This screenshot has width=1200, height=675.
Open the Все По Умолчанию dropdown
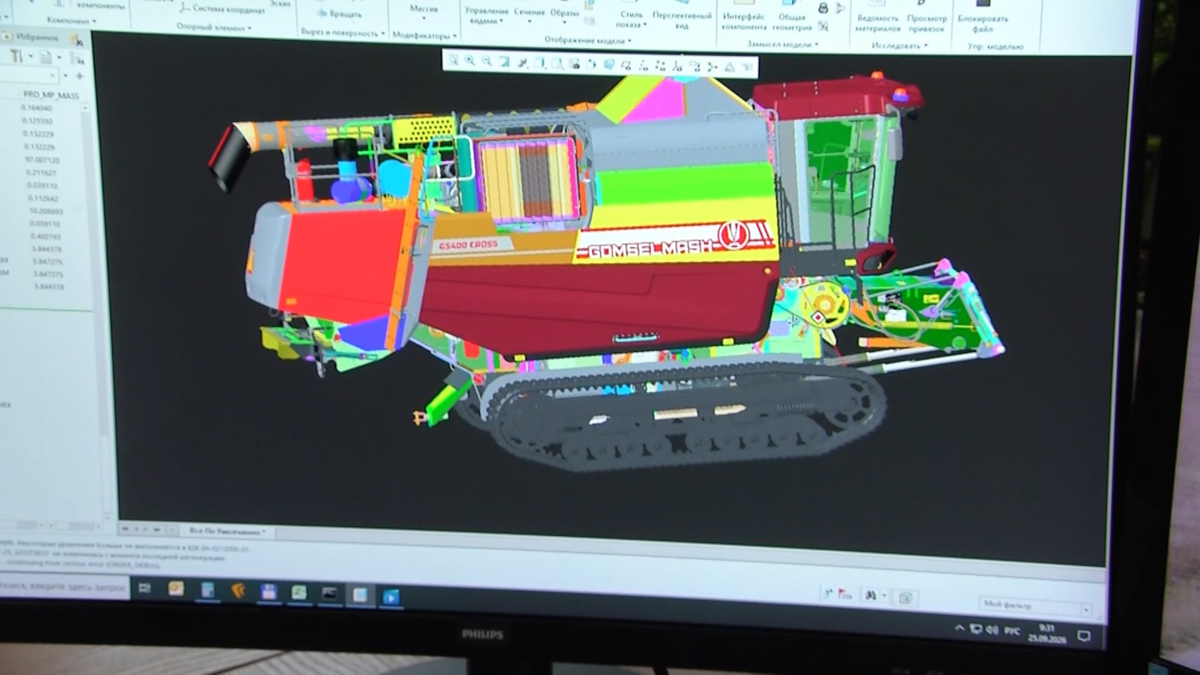click(x=227, y=532)
